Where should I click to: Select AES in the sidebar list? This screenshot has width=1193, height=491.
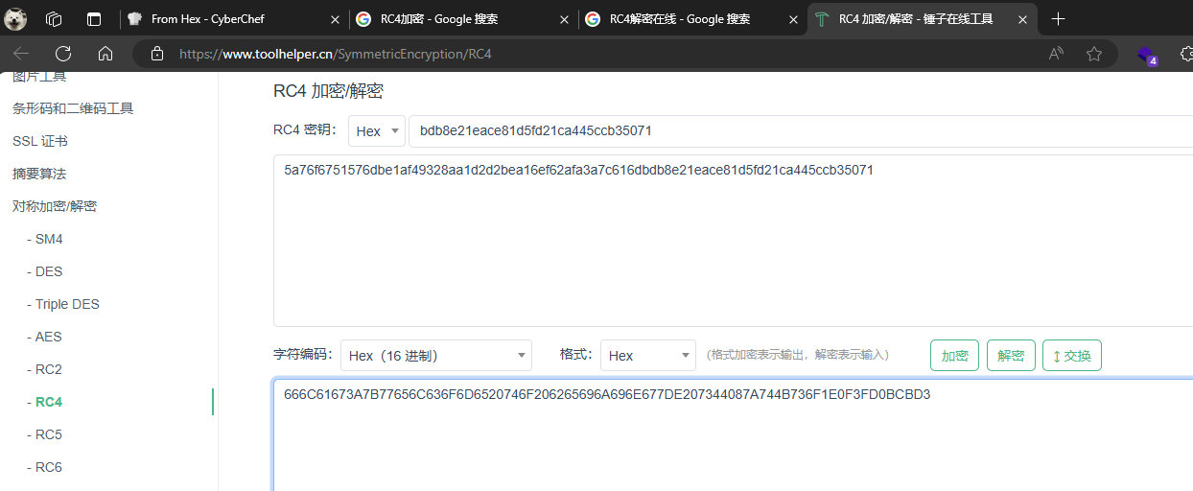coord(48,337)
